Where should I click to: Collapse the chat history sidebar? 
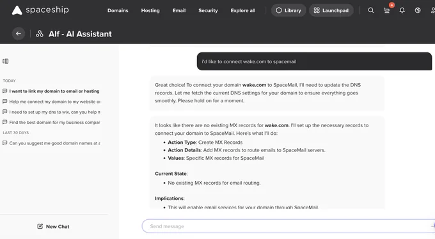[x=6, y=61]
